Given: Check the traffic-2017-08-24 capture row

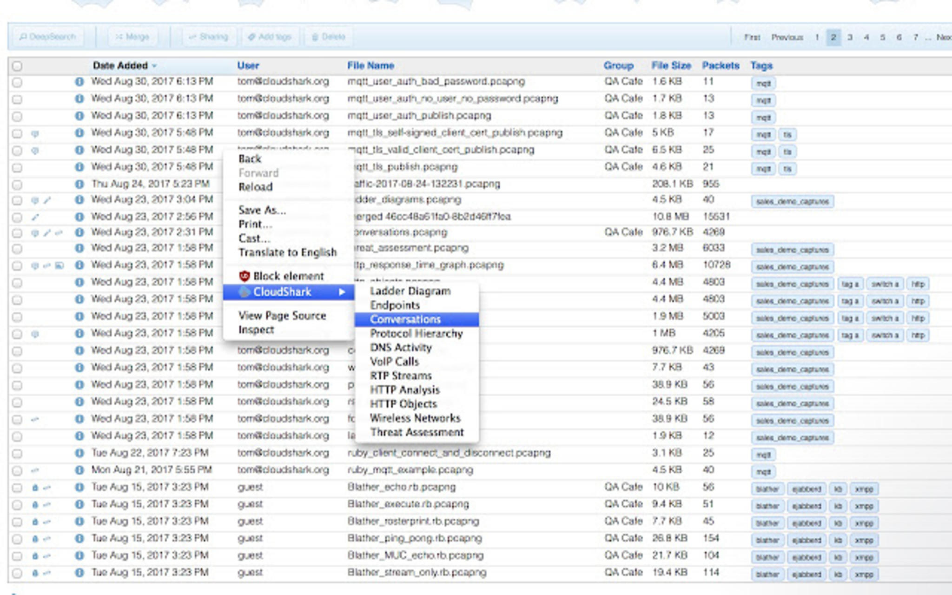Looking at the screenshot, I should coord(17,185).
